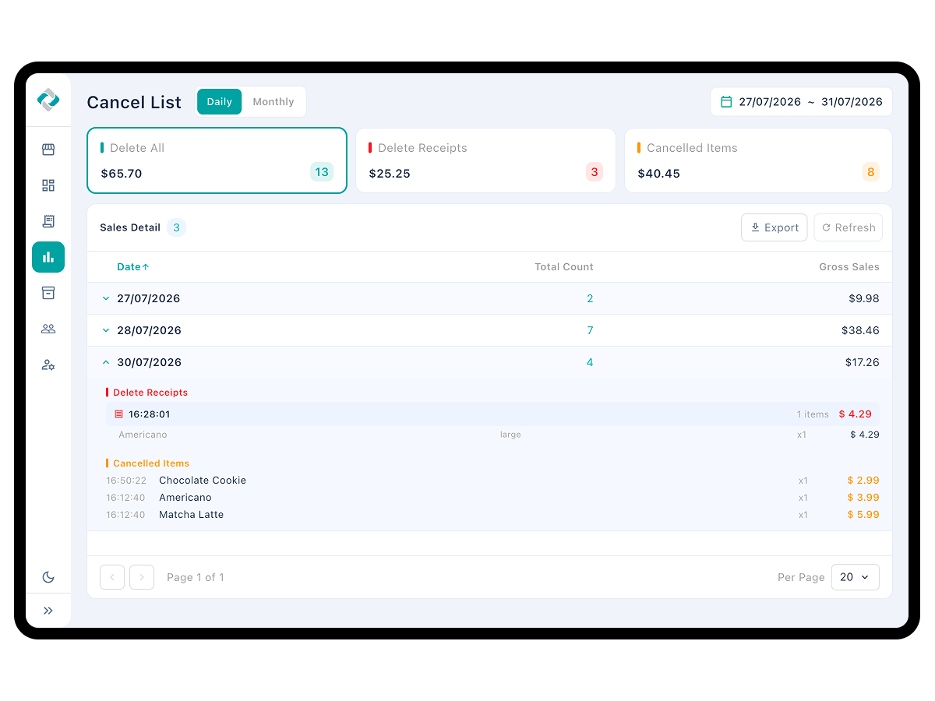Click the Total Count column header
Image resolution: width=935 pixels, height=701 pixels.
(564, 267)
